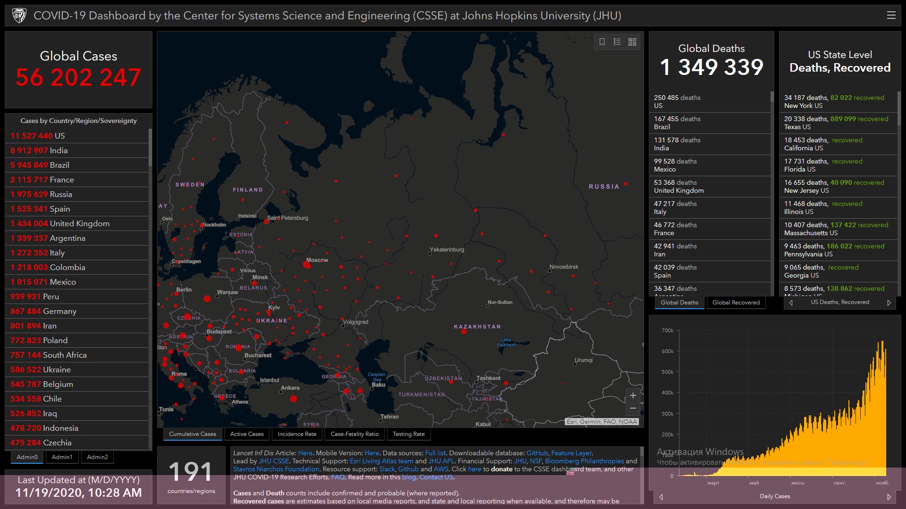Select India in the cases list
This screenshot has height=509, width=906.
59,150
